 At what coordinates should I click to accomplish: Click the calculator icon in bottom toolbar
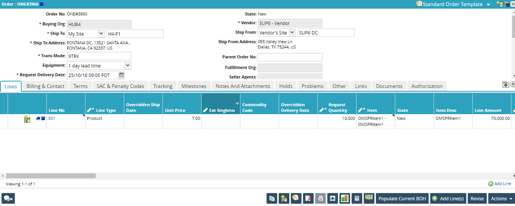tap(356, 199)
